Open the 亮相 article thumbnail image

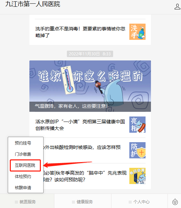tap(137, 125)
